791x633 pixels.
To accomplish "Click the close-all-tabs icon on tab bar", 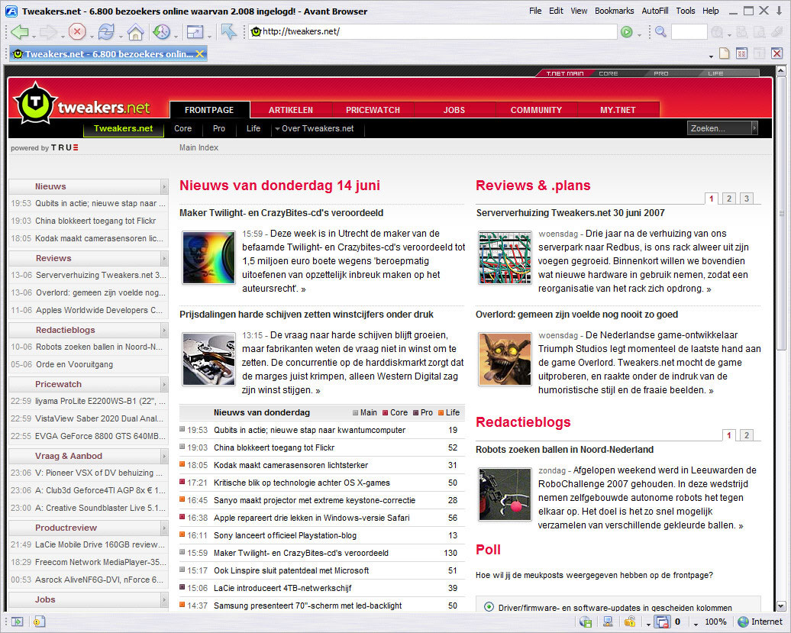I will [x=741, y=53].
